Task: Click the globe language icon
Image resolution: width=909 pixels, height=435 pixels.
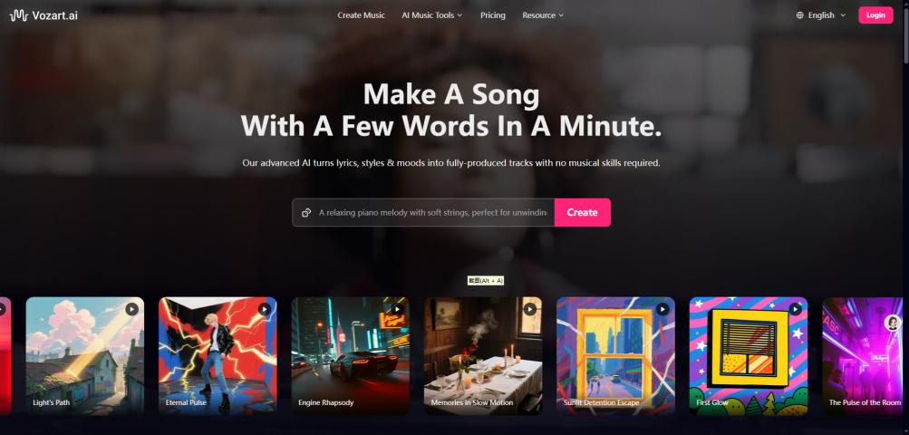Action: [800, 15]
